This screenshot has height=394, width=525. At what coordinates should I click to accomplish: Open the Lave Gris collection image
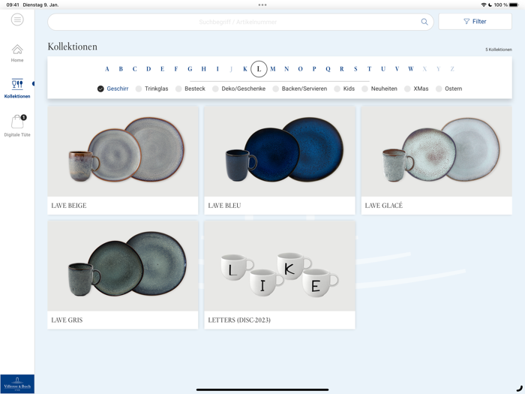tap(123, 266)
